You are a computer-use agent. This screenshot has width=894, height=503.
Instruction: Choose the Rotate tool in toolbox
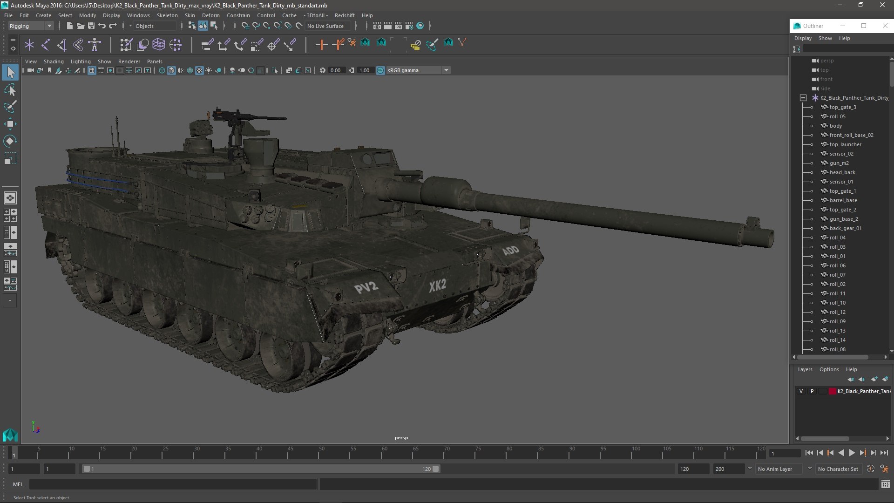10,141
